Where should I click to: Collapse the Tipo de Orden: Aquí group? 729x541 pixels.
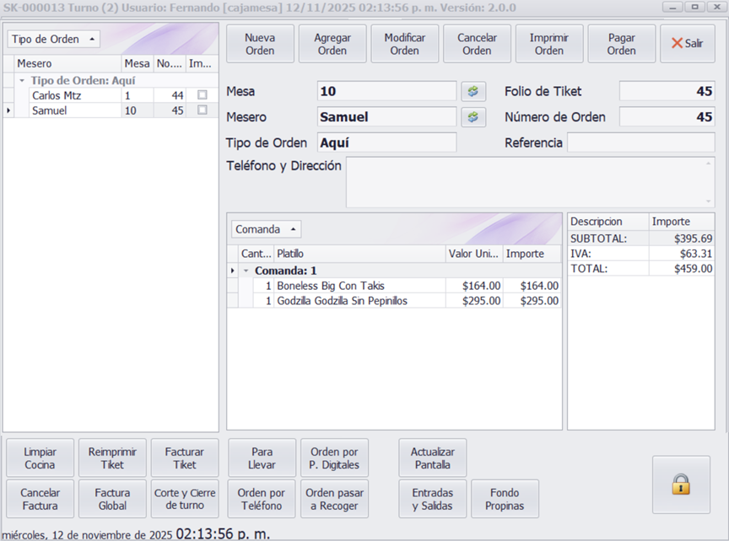click(21, 81)
